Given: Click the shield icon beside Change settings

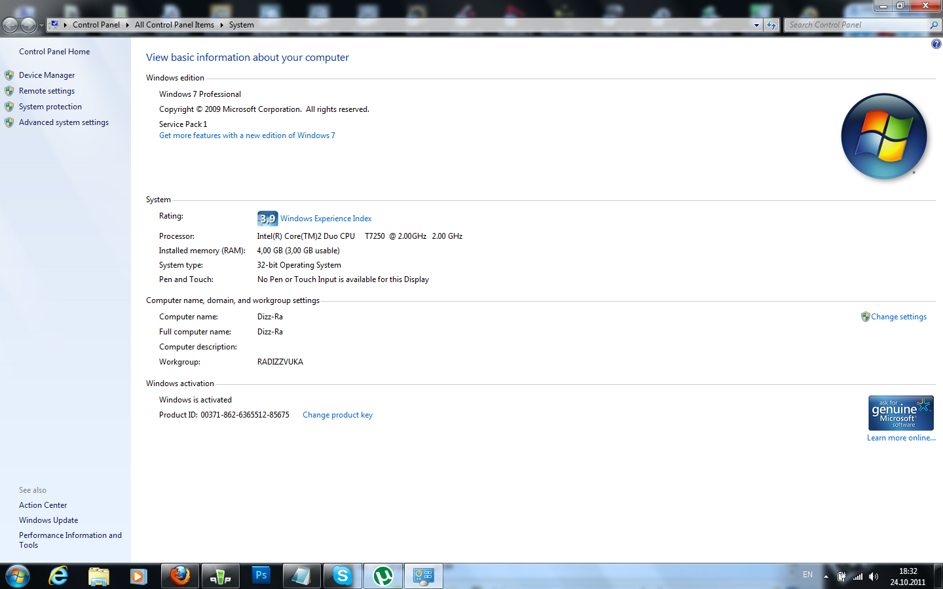Looking at the screenshot, I should 865,317.
